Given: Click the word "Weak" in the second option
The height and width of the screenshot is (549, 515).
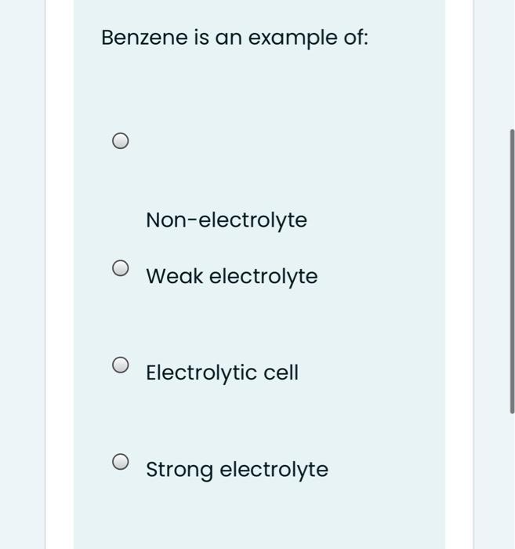Looking at the screenshot, I should 174,276.
